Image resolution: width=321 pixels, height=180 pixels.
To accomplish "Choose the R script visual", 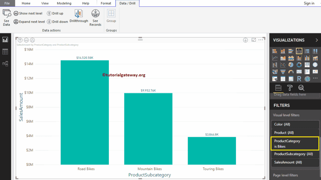I will point(299,79).
